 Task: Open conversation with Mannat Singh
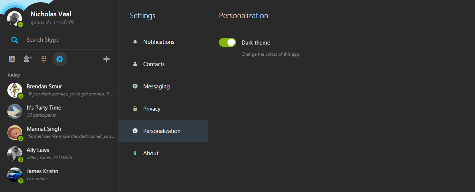pyautogui.click(x=59, y=133)
